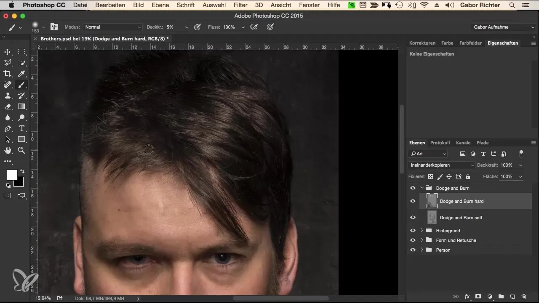Open the Ineinanderkopieren blend mode dropdown

pos(442,165)
